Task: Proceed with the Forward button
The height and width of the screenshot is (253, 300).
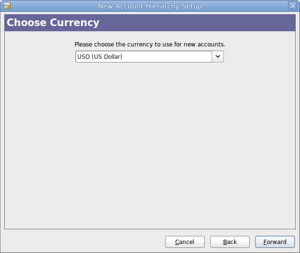Action: click(x=275, y=242)
